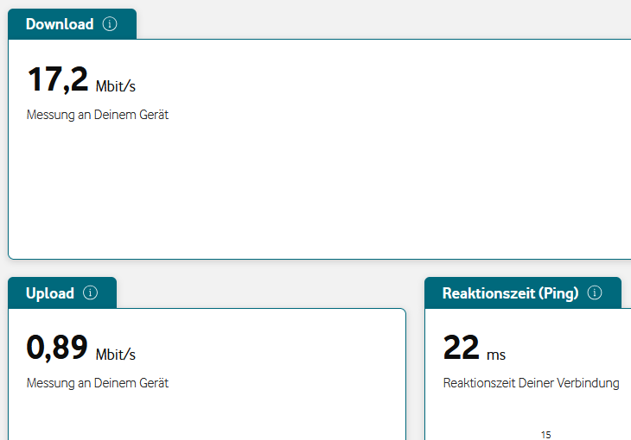The image size is (631, 440).
Task: Click the Reaktionszeit (Ping) header label
Action: point(510,293)
